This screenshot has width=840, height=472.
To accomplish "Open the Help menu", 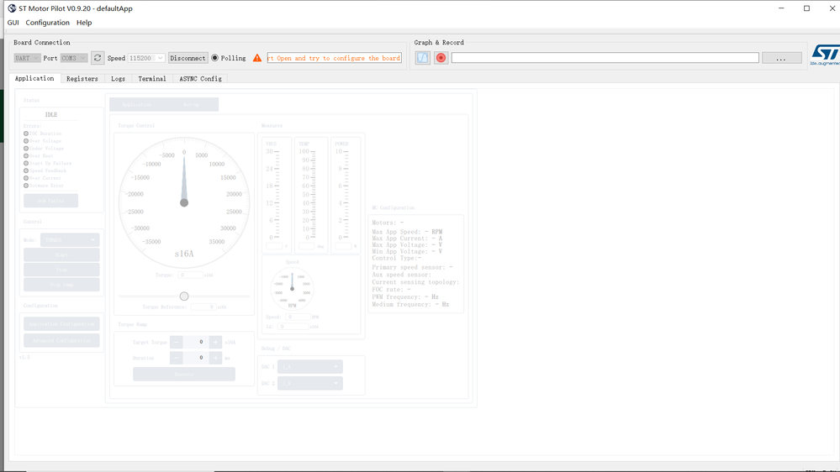I will click(84, 23).
